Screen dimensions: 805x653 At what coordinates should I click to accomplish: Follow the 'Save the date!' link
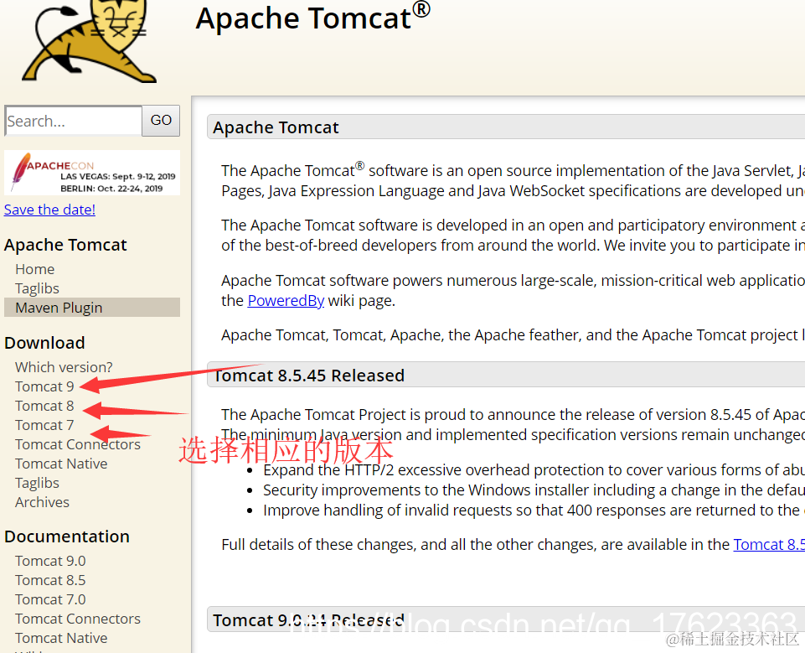pos(49,210)
